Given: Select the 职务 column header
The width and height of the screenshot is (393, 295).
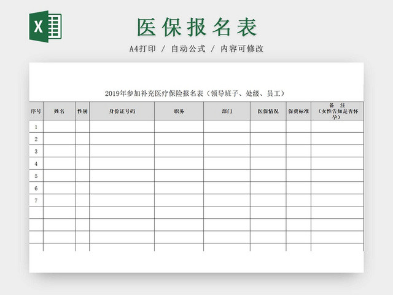Looking at the screenshot, I should coord(179,111).
